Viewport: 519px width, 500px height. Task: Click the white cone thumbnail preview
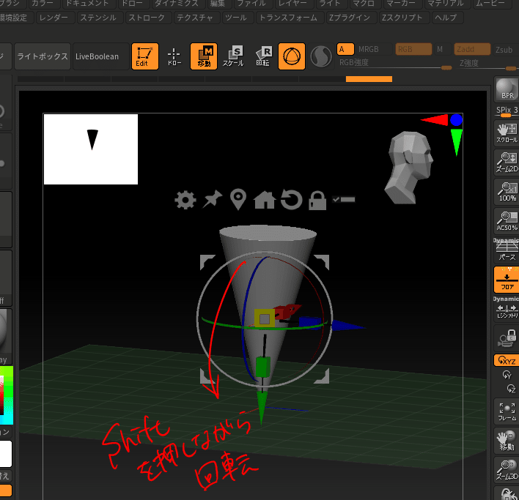(x=91, y=149)
